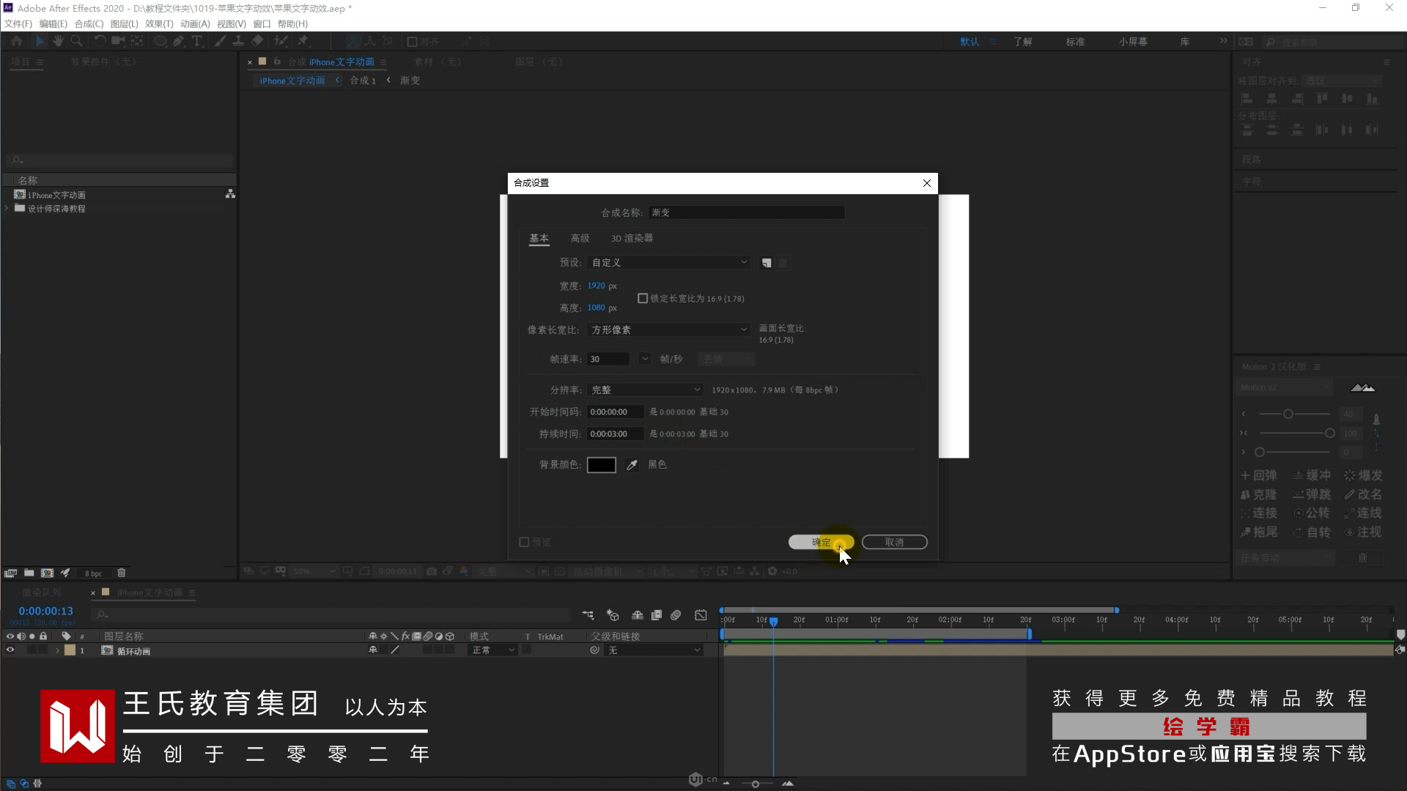Click the 合成名称 input field
Image resolution: width=1407 pixels, height=791 pixels.
tap(746, 213)
